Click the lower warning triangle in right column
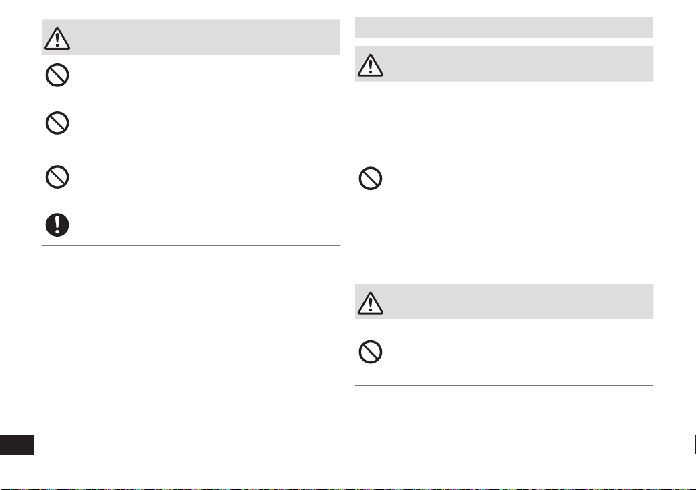The image size is (696, 490). point(371,303)
